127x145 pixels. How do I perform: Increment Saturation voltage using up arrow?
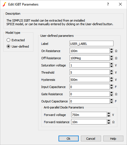(112, 64)
